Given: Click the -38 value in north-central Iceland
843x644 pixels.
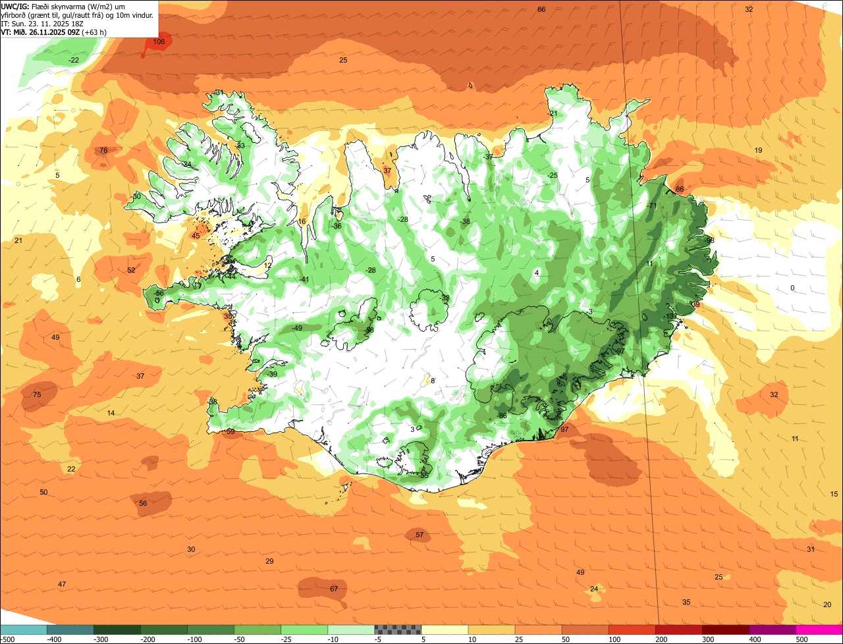Looking at the screenshot, I should pos(465,221).
